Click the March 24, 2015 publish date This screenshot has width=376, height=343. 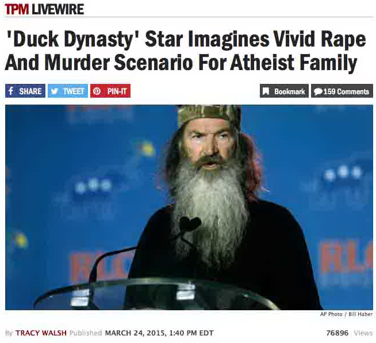click(135, 333)
